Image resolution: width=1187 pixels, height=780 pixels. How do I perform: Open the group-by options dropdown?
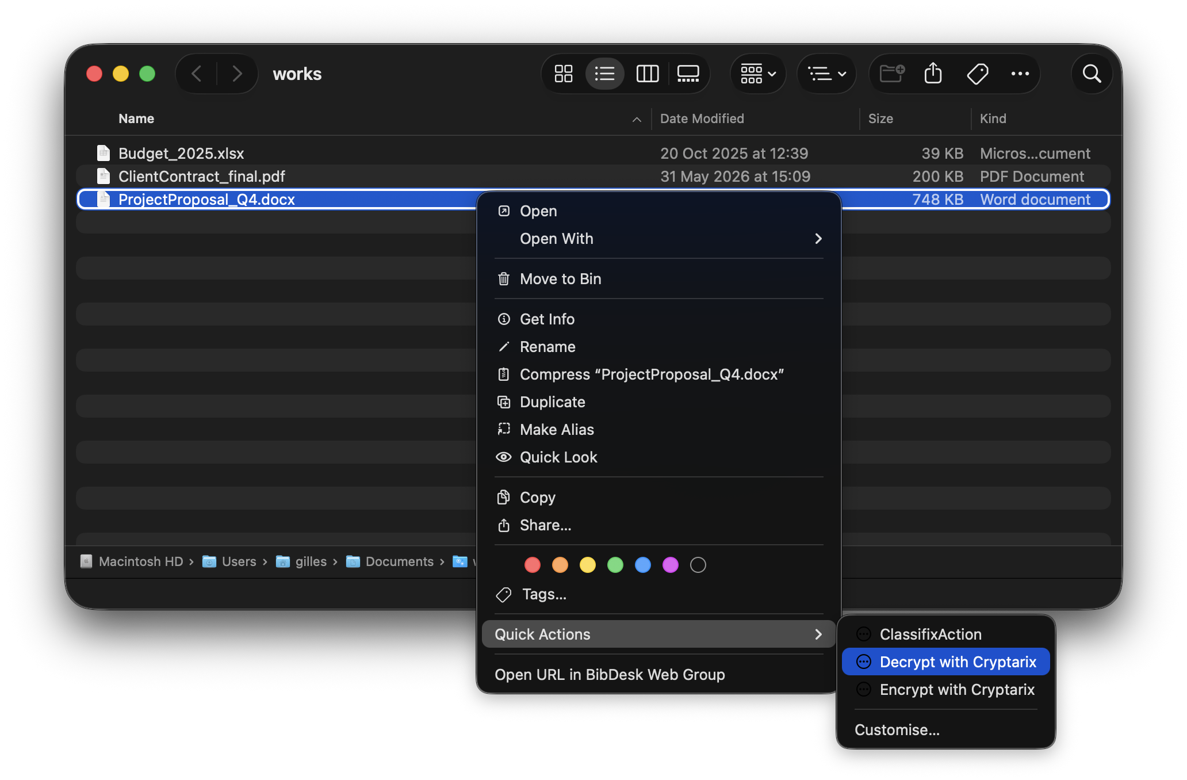(758, 74)
